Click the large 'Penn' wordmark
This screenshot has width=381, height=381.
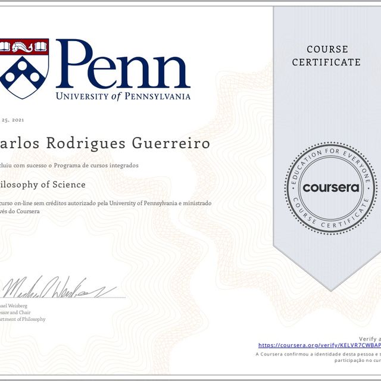click(123, 64)
